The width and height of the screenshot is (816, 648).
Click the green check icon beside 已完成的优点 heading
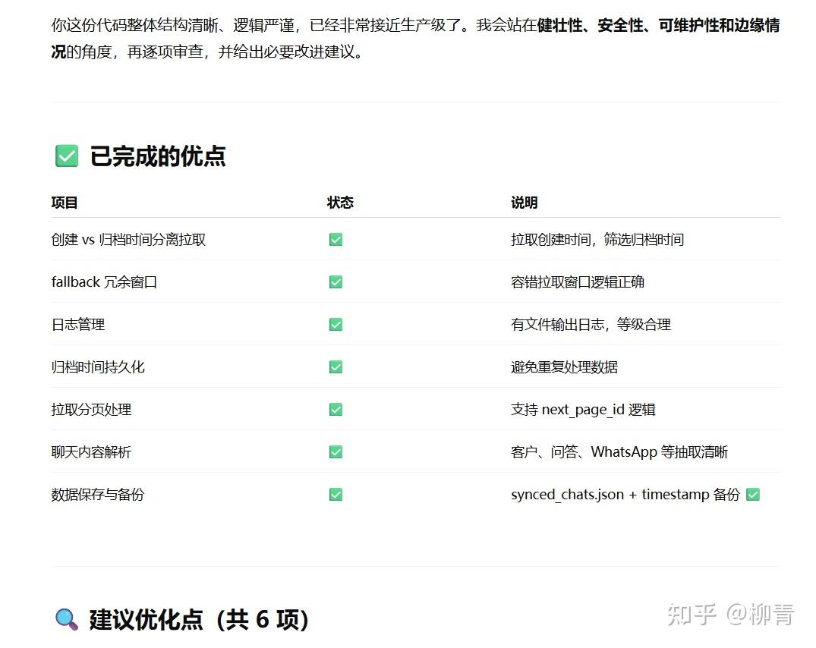pyautogui.click(x=66, y=156)
